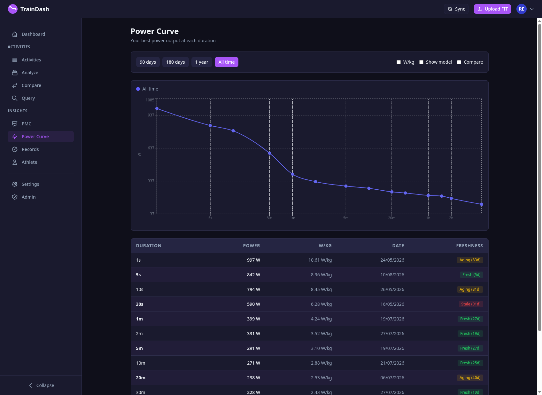Click the 842 W power value
The width and height of the screenshot is (542, 395).
(253, 275)
